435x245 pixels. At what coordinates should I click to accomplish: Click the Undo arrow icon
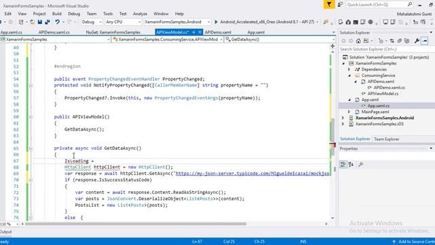click(57, 22)
